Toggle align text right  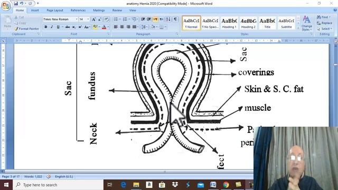[128, 27]
